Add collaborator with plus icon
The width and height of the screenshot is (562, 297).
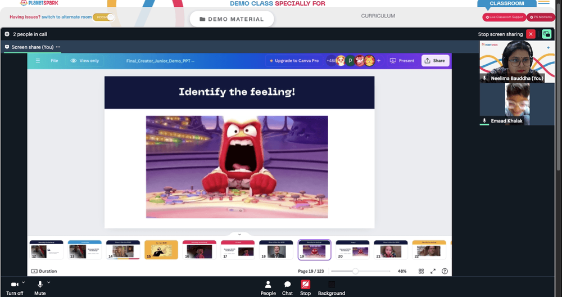click(378, 61)
